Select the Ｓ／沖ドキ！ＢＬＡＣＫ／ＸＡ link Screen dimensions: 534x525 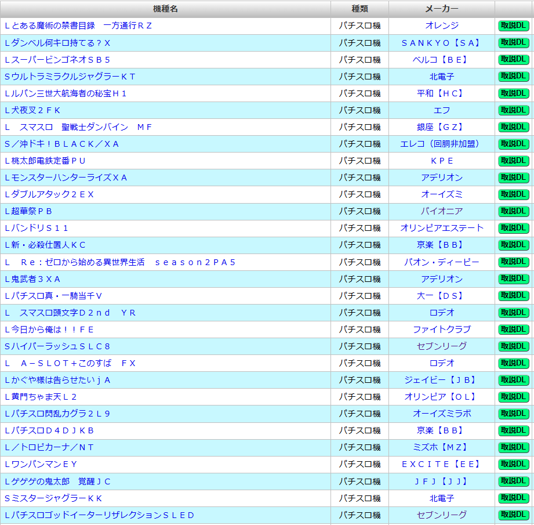tap(61, 144)
